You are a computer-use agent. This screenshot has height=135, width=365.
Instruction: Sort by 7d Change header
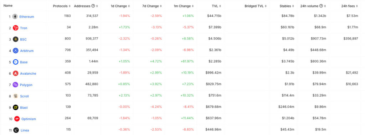[152, 6]
